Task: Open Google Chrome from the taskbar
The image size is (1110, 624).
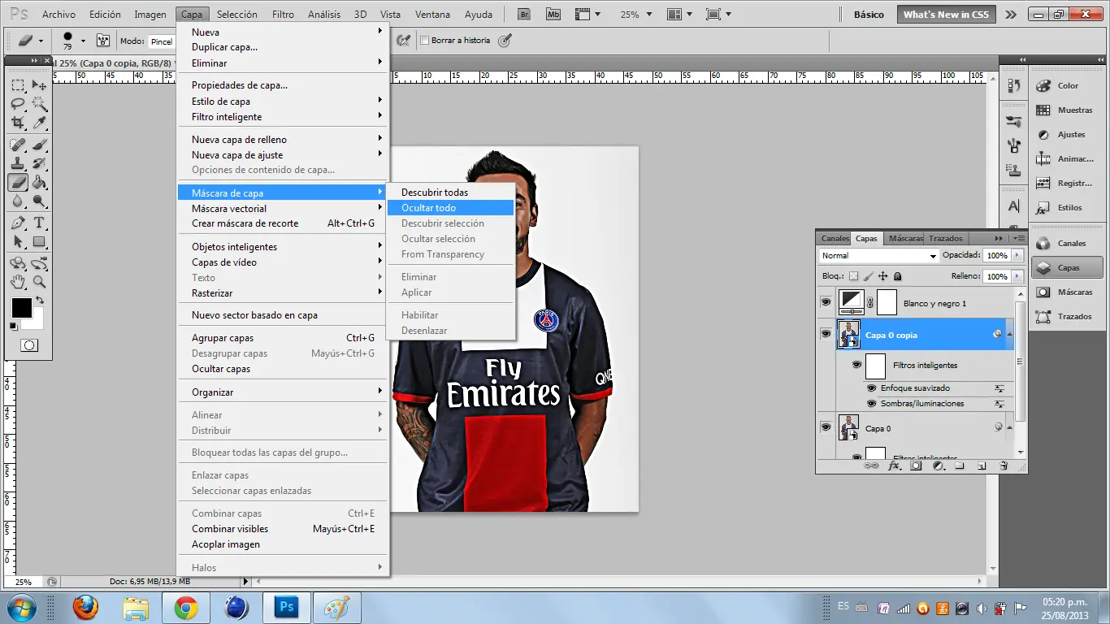Action: [x=185, y=608]
